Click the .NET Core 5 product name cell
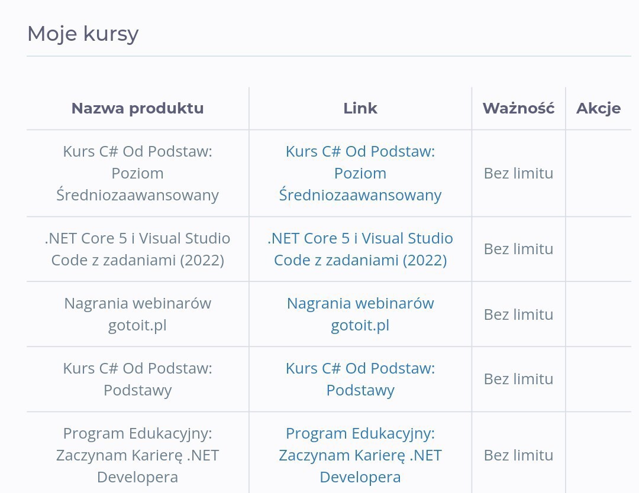The width and height of the screenshot is (639, 493). click(137, 249)
